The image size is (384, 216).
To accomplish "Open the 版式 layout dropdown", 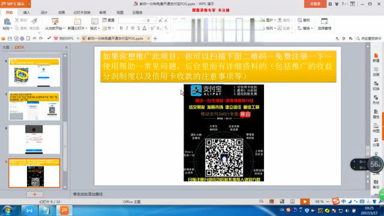I will click(95, 28).
